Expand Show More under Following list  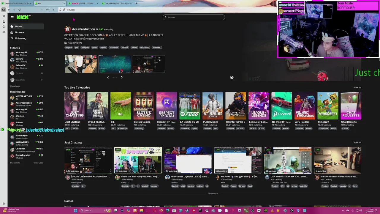(x=15, y=86)
